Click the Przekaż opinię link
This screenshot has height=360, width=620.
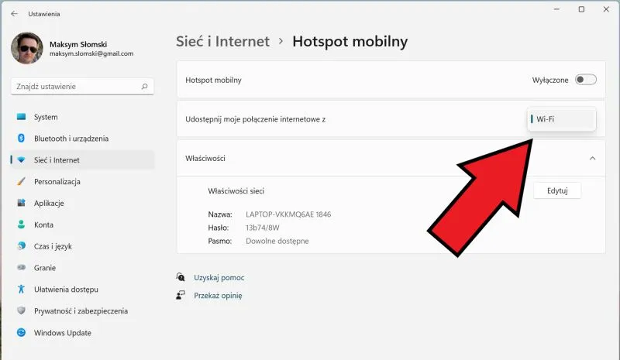click(x=218, y=296)
